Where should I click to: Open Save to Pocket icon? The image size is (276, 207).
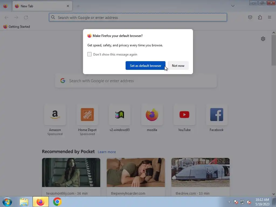[x=250, y=17]
